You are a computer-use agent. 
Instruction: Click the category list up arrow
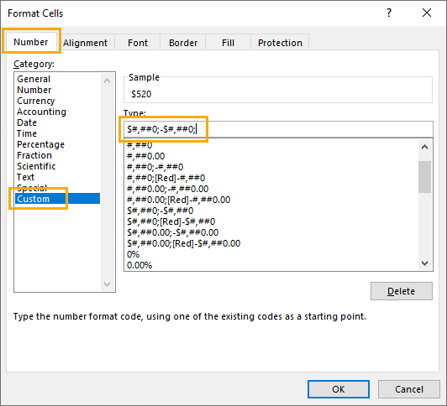tap(108, 81)
